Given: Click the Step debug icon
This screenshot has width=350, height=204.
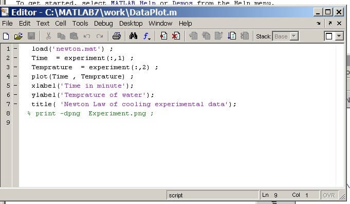Looking at the screenshot, I should (x=193, y=36).
